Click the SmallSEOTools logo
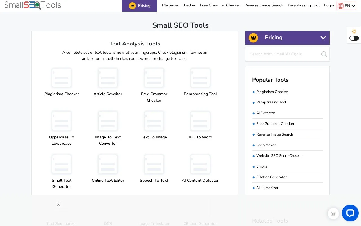361x226 pixels. click(33, 5)
